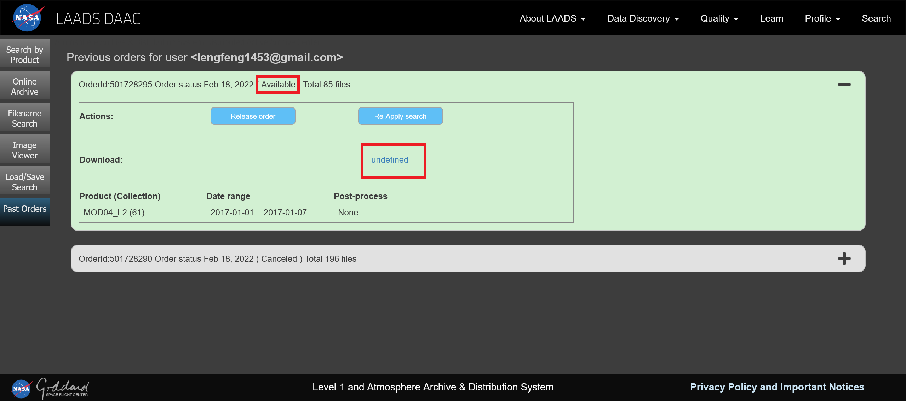Select Learn in the navigation bar
The height and width of the screenshot is (401, 906).
tap(772, 18)
